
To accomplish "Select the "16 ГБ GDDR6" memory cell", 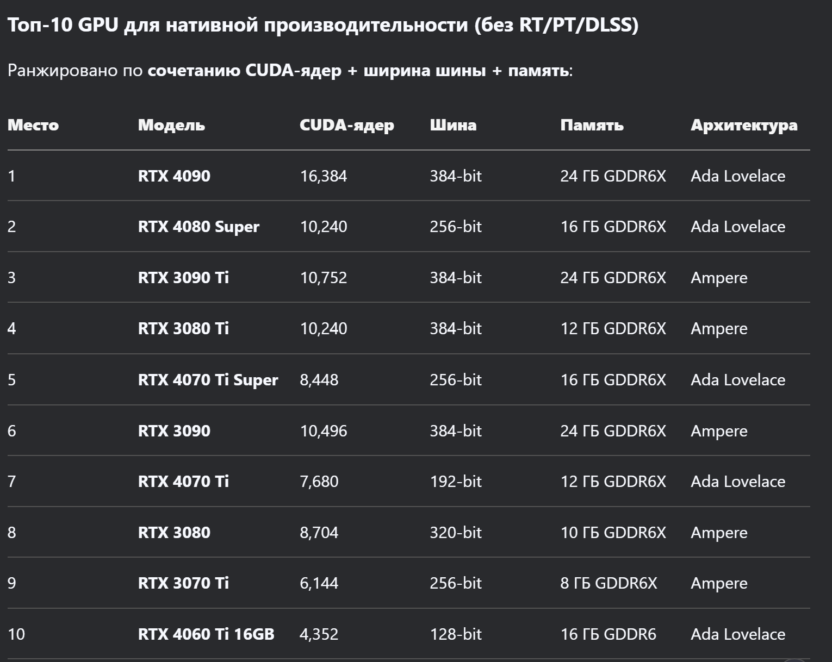I will point(608,634).
